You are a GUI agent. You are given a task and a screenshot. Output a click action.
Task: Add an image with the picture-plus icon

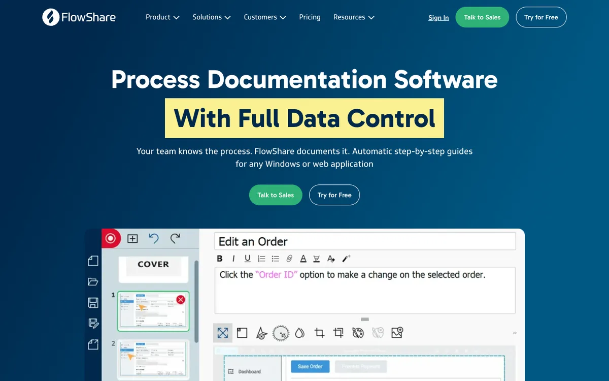coord(397,333)
